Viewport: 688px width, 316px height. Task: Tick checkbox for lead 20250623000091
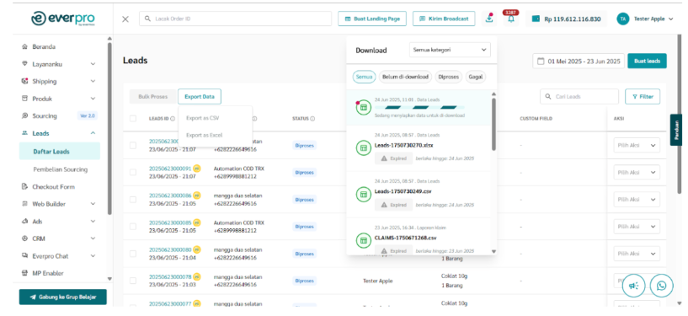coord(133,172)
